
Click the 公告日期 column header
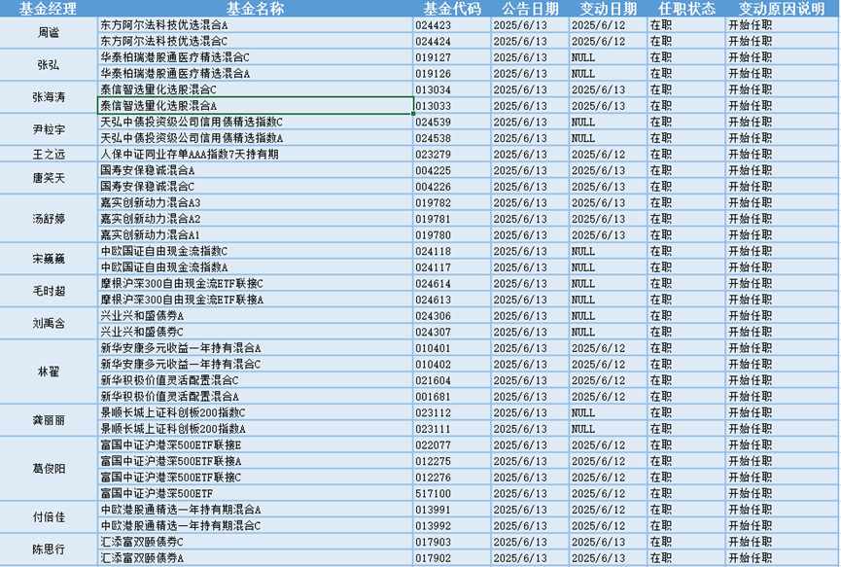530,9
